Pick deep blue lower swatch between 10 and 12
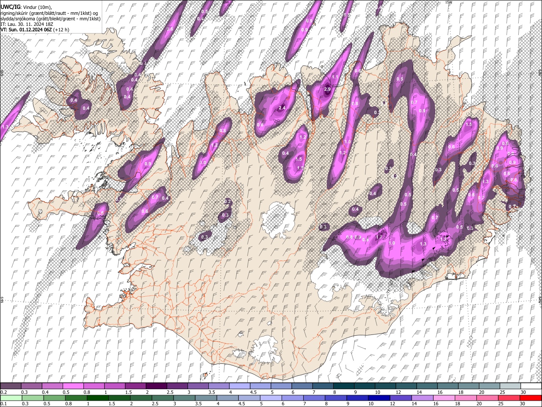This screenshot has width=542, height=407. pos(379,398)
